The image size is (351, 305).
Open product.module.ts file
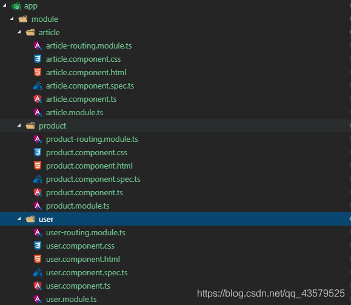click(x=78, y=206)
